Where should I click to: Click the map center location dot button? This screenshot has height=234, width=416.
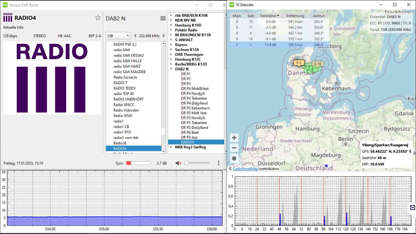point(234,158)
